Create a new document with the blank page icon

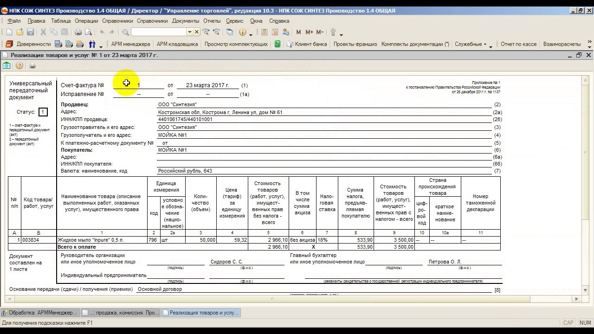point(9,32)
